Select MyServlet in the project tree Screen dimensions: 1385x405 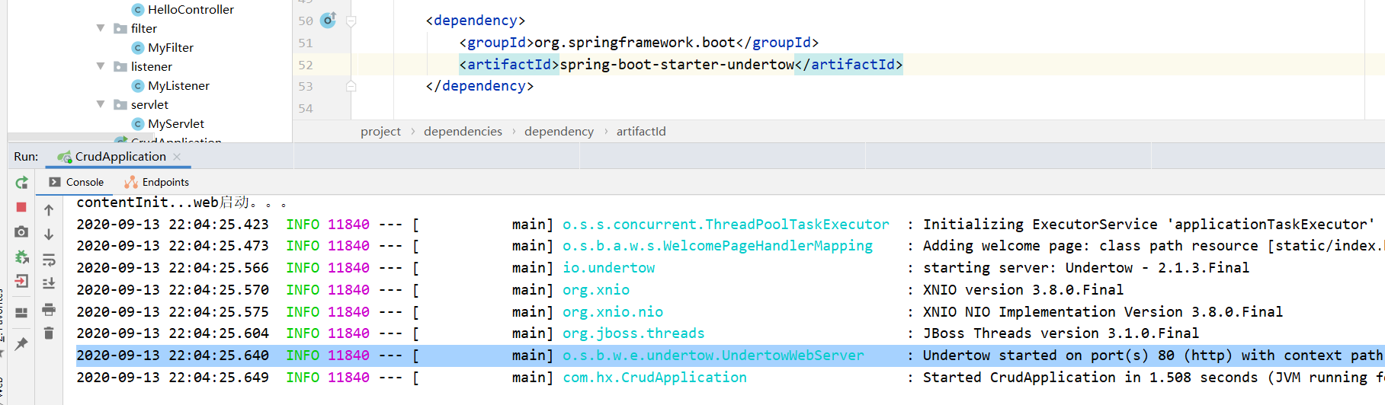[x=176, y=124]
